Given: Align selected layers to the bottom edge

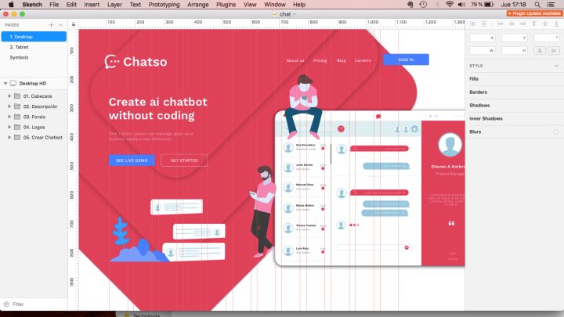Looking at the screenshot, I should [556, 23].
